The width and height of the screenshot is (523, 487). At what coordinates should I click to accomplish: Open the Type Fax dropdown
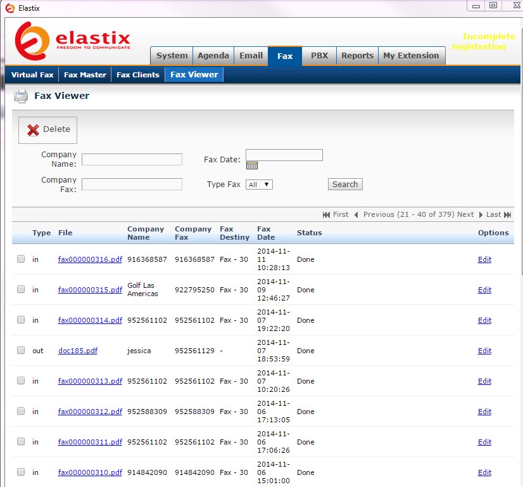(x=259, y=185)
